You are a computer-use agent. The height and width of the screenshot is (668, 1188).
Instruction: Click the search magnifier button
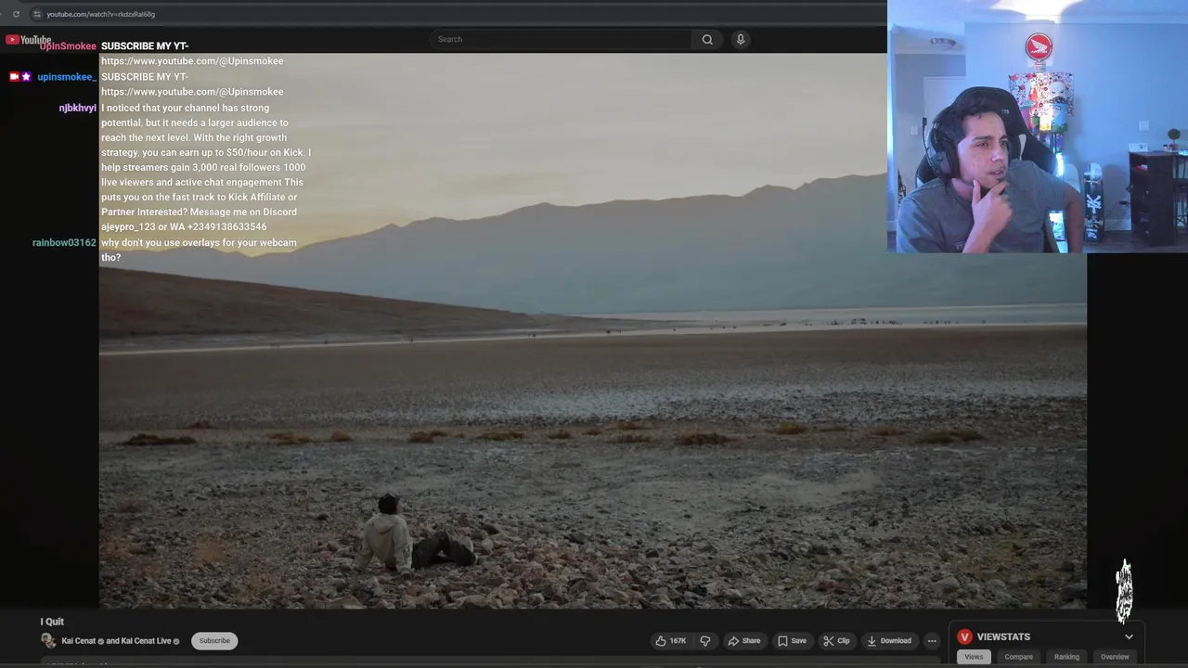point(707,39)
